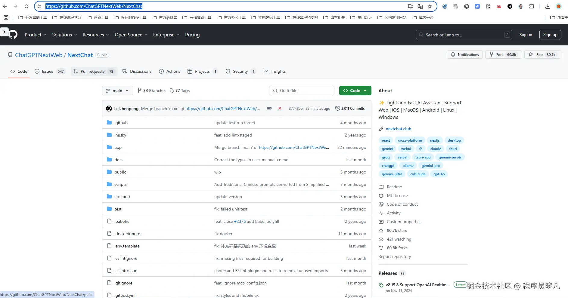Viewport: 568px width, 298px height.
Task: Expand the side panel chevron toggle
Action: [x=4, y=32]
